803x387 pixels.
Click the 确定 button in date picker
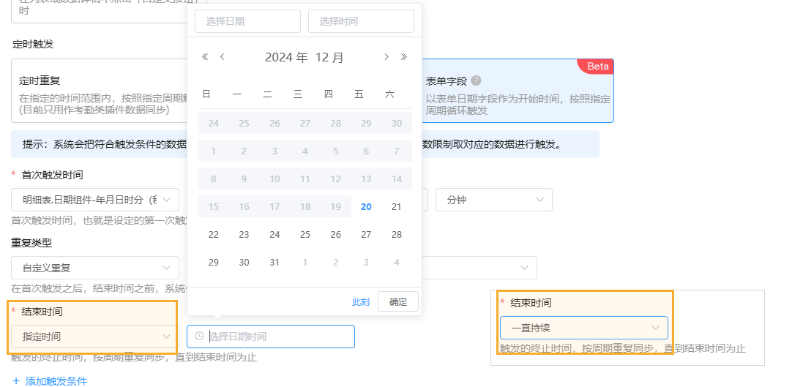(x=397, y=301)
